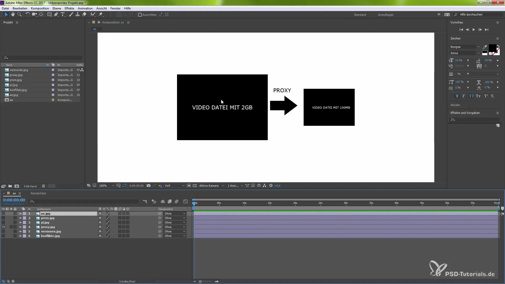Select the Brush tool
This screenshot has height=284, width=505.
[71, 14]
